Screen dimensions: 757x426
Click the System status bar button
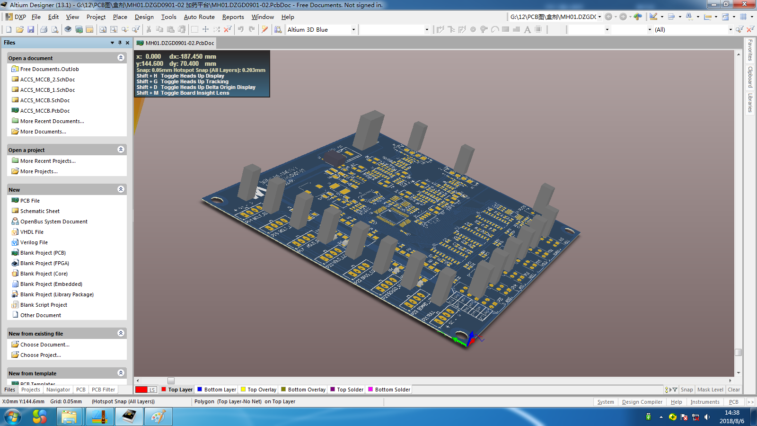(606, 402)
